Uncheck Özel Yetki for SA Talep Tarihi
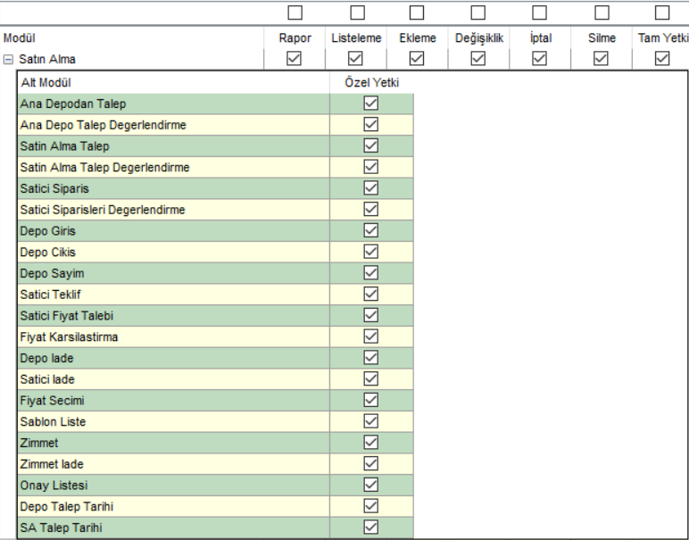 click(371, 528)
